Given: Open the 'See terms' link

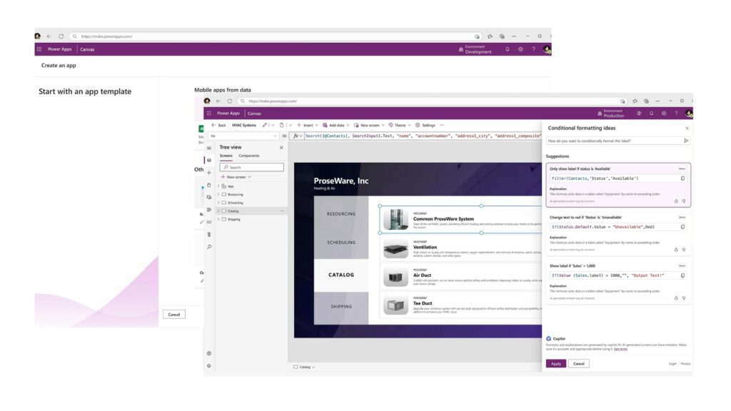Looking at the screenshot, I should (x=620, y=349).
